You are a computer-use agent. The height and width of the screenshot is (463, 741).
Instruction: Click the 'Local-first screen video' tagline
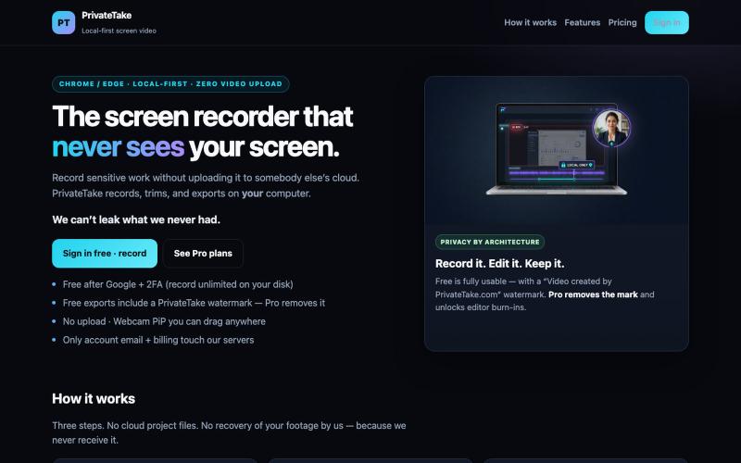click(119, 31)
